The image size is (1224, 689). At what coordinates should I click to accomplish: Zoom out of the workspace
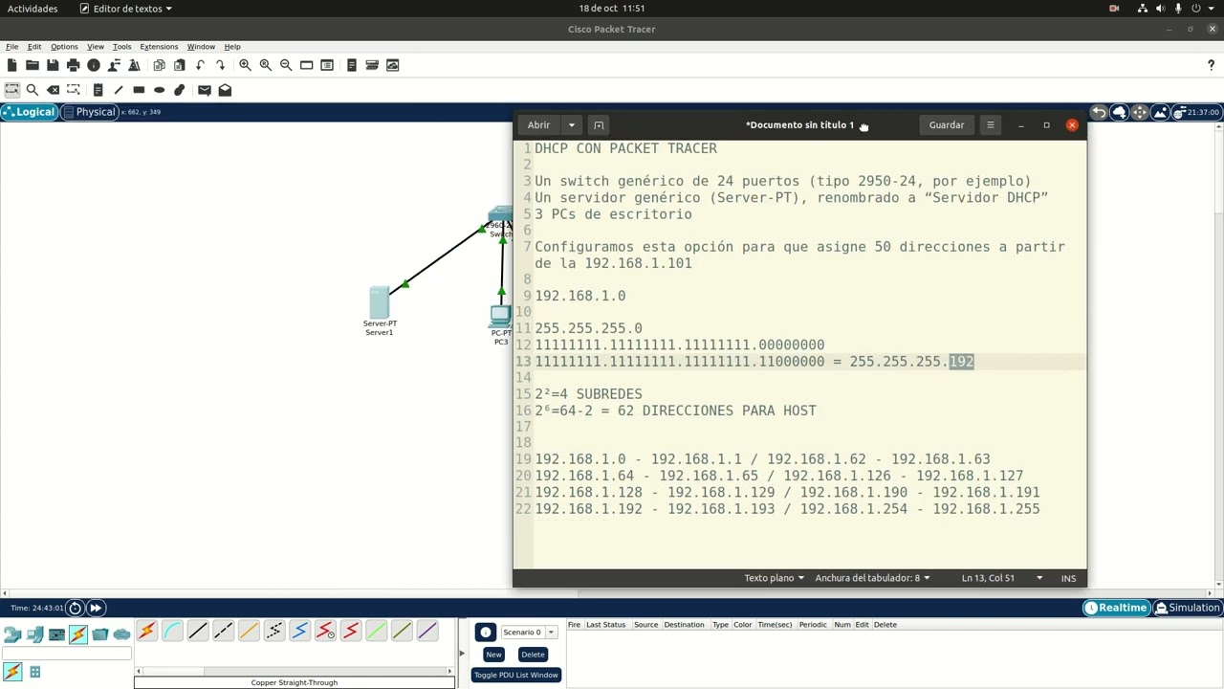pyautogui.click(x=286, y=65)
